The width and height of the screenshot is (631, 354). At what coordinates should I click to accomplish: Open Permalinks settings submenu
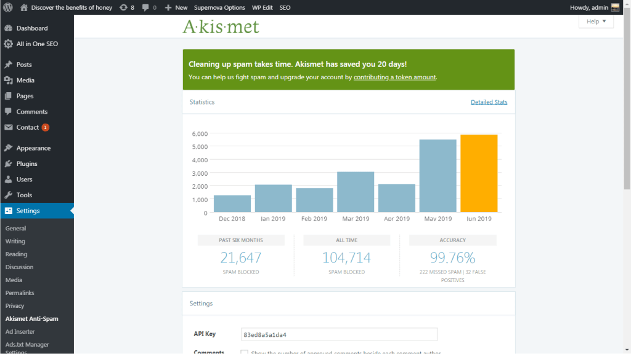20,292
